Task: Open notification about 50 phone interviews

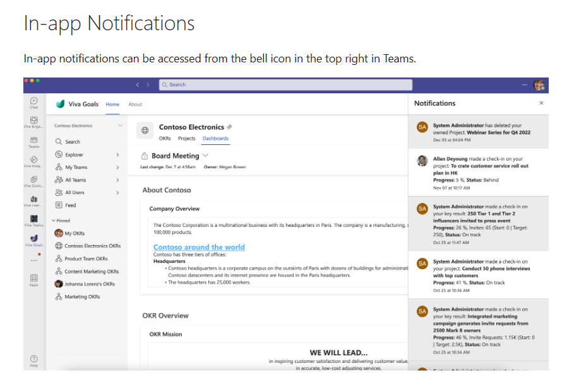Action: 479,275
